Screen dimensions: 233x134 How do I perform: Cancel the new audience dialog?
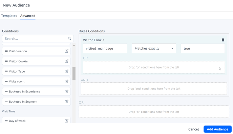[193, 129]
